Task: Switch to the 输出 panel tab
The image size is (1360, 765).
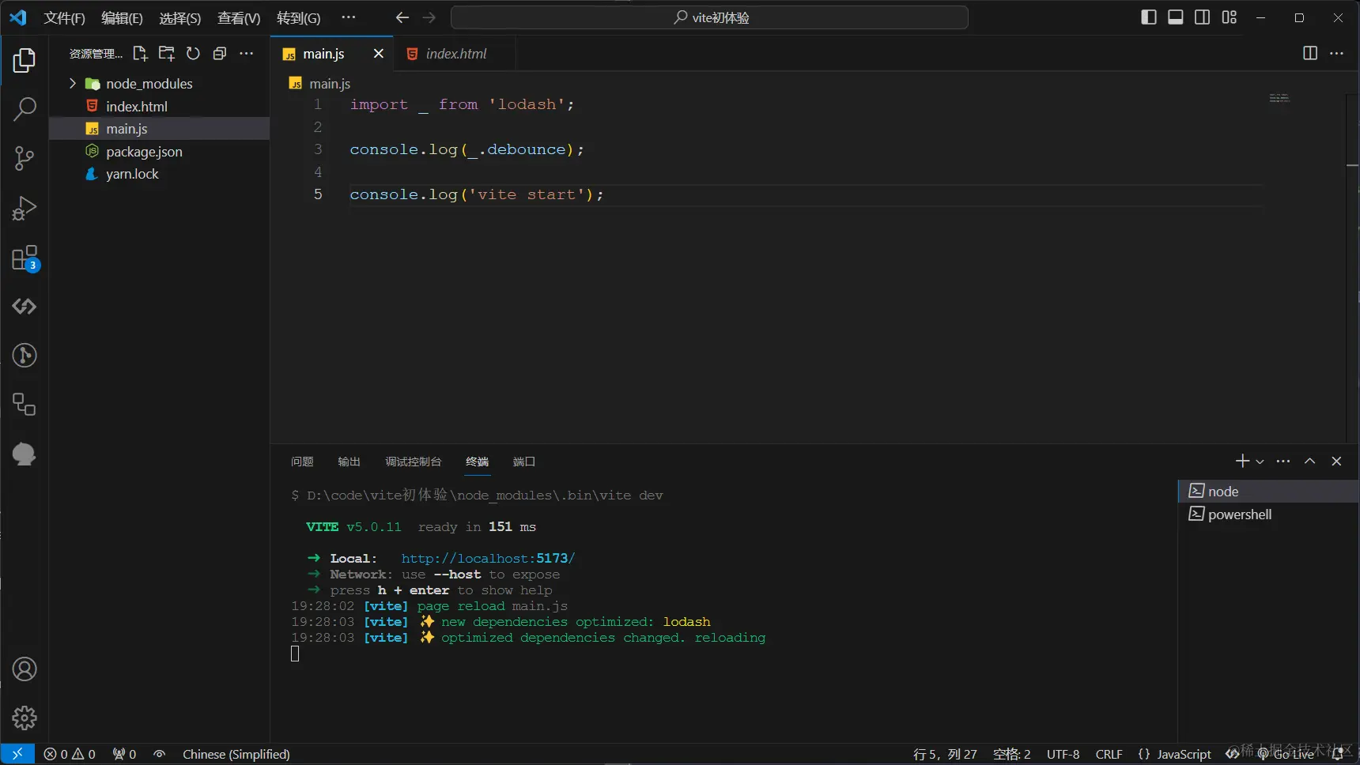Action: 349,462
